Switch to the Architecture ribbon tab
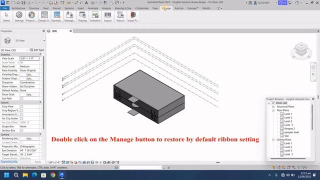This screenshot has height=180, width=320. (18, 8)
